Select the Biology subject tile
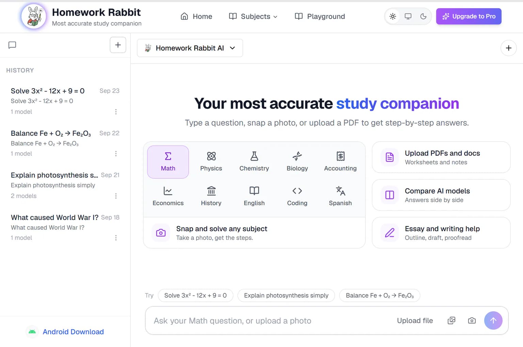Viewport: 523px width, 347px height. [297, 162]
